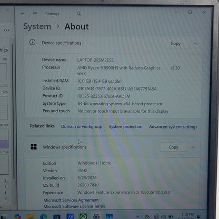Screen dimensions: 219x219
Task: Select the Settings gear taskbar icon
Action: point(96,216)
